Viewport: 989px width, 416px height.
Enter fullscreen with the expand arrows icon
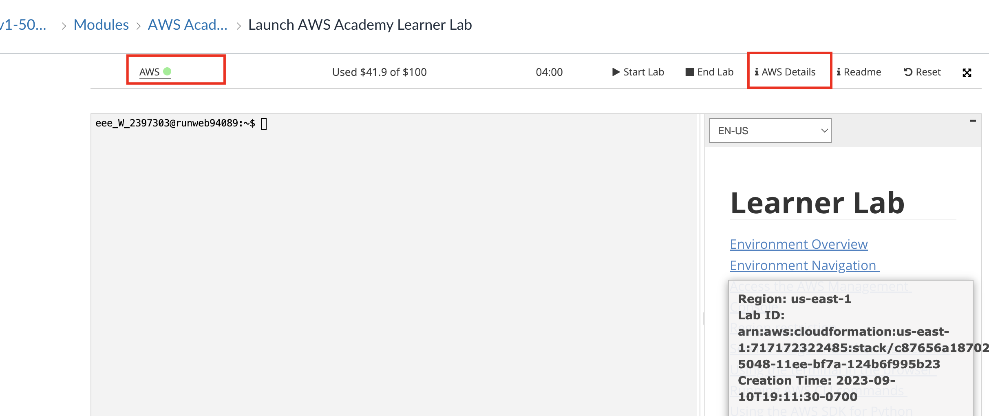(x=968, y=73)
